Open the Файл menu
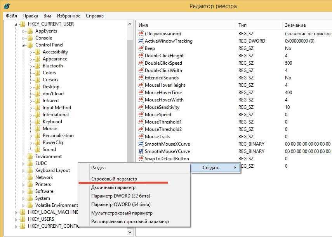This screenshot has width=332, height=237. pyautogui.click(x=11, y=16)
